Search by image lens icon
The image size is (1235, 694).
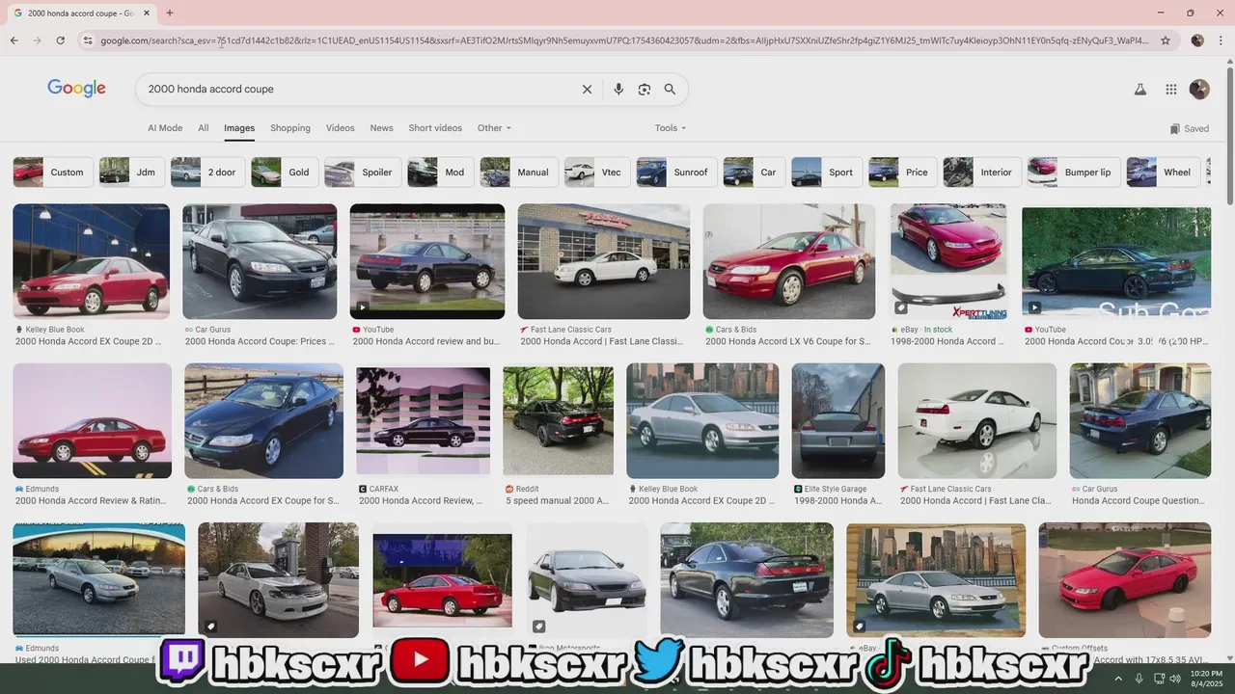point(645,89)
